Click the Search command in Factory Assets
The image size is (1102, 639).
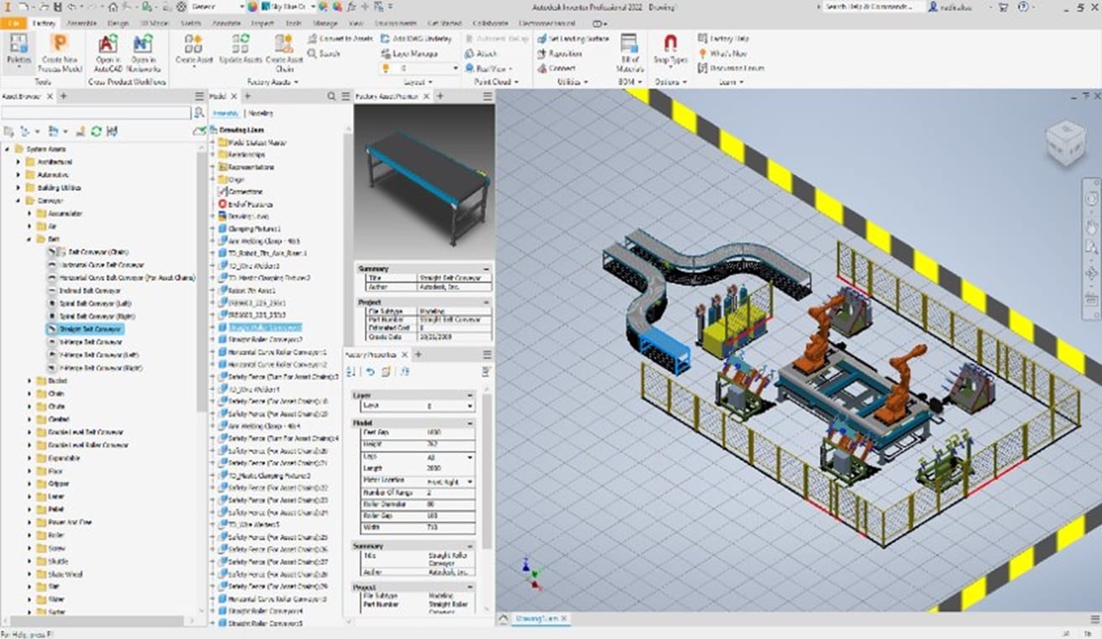(324, 54)
